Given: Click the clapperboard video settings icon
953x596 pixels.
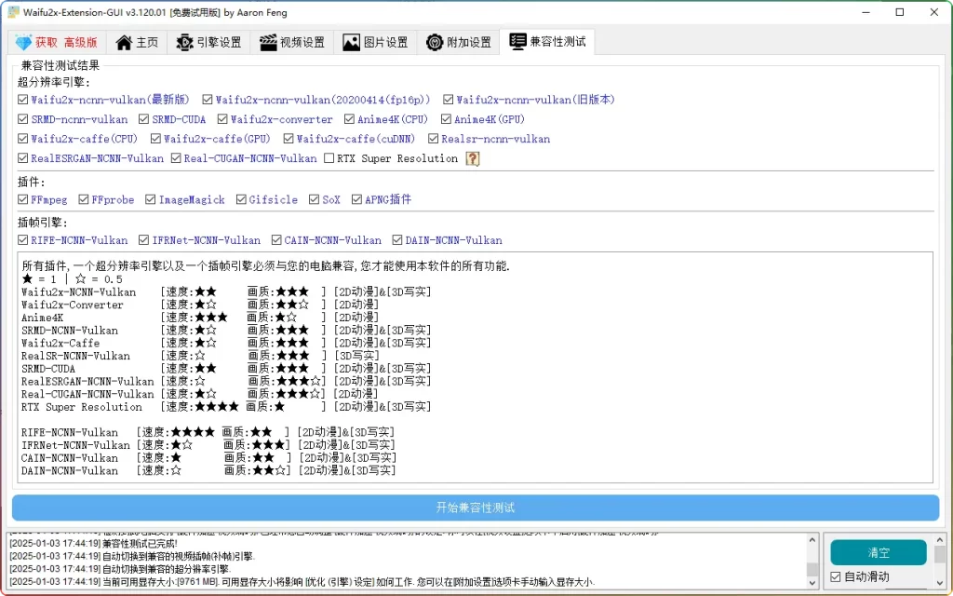Looking at the screenshot, I should coord(268,43).
